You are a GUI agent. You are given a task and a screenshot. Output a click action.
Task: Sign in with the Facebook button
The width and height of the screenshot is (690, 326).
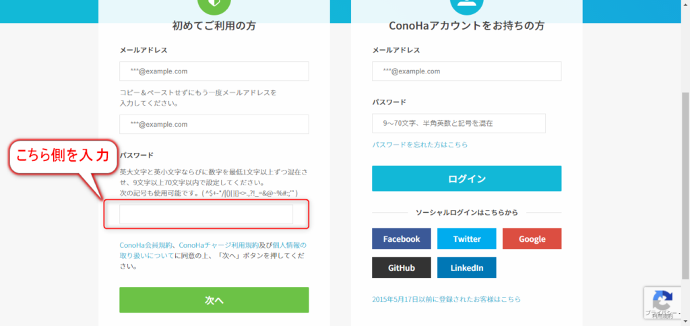[402, 239]
